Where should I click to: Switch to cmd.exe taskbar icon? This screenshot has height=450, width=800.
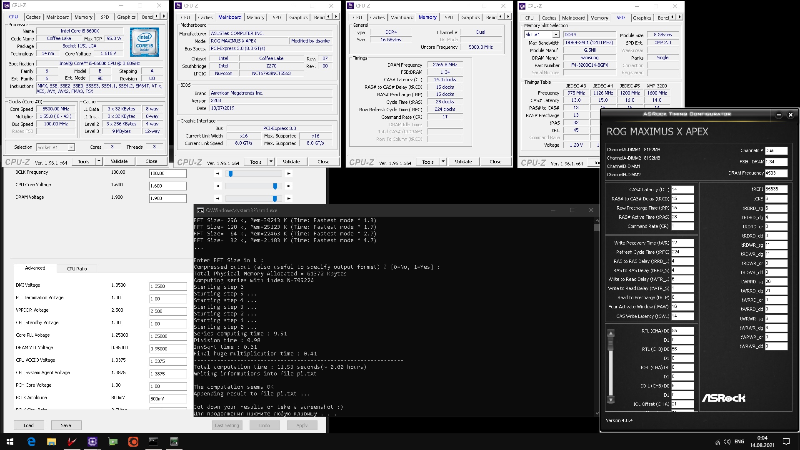153,441
